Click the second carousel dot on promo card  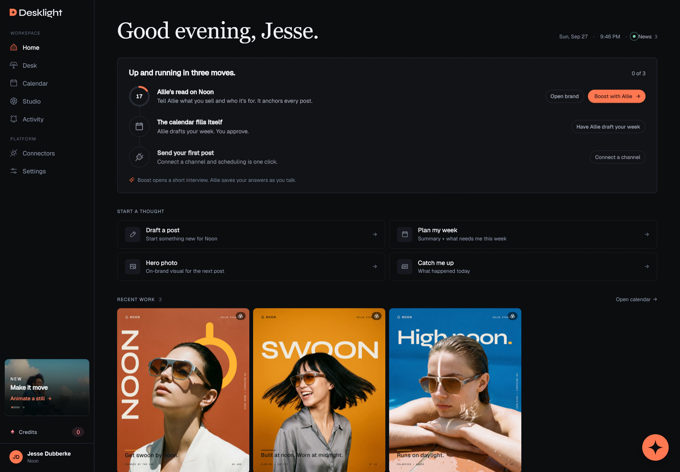24,407
